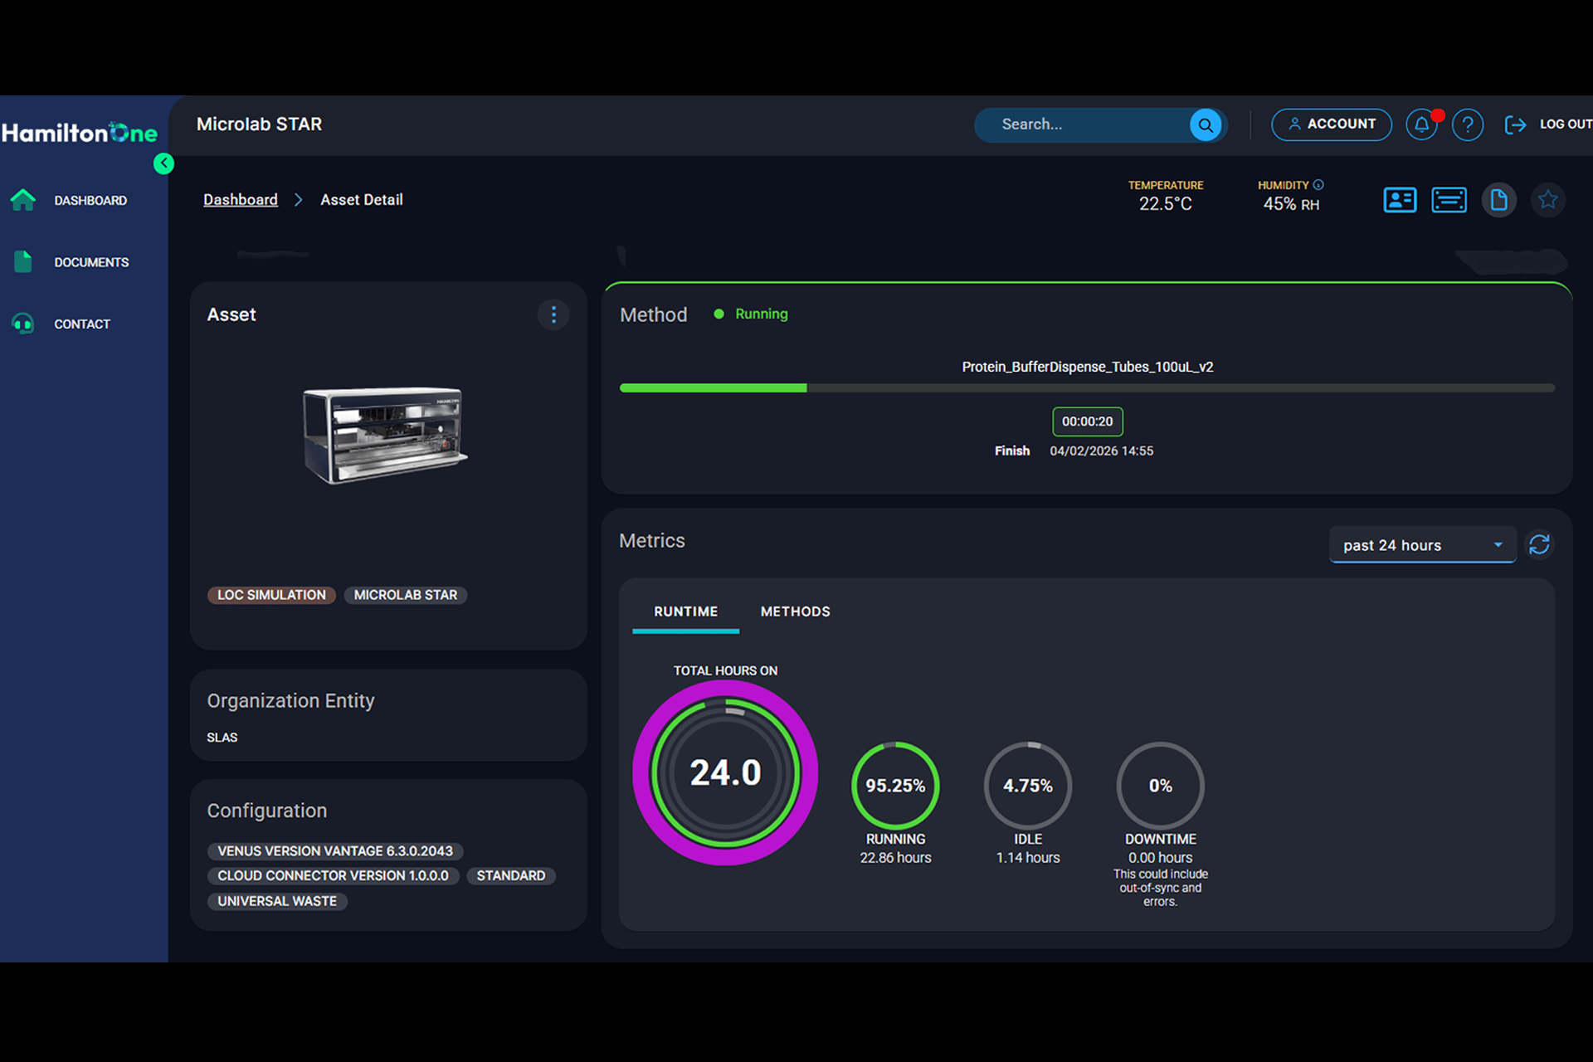Screen dimensions: 1593x1062
Task: Click the MICROLAB STAR tag
Action: 405,595
